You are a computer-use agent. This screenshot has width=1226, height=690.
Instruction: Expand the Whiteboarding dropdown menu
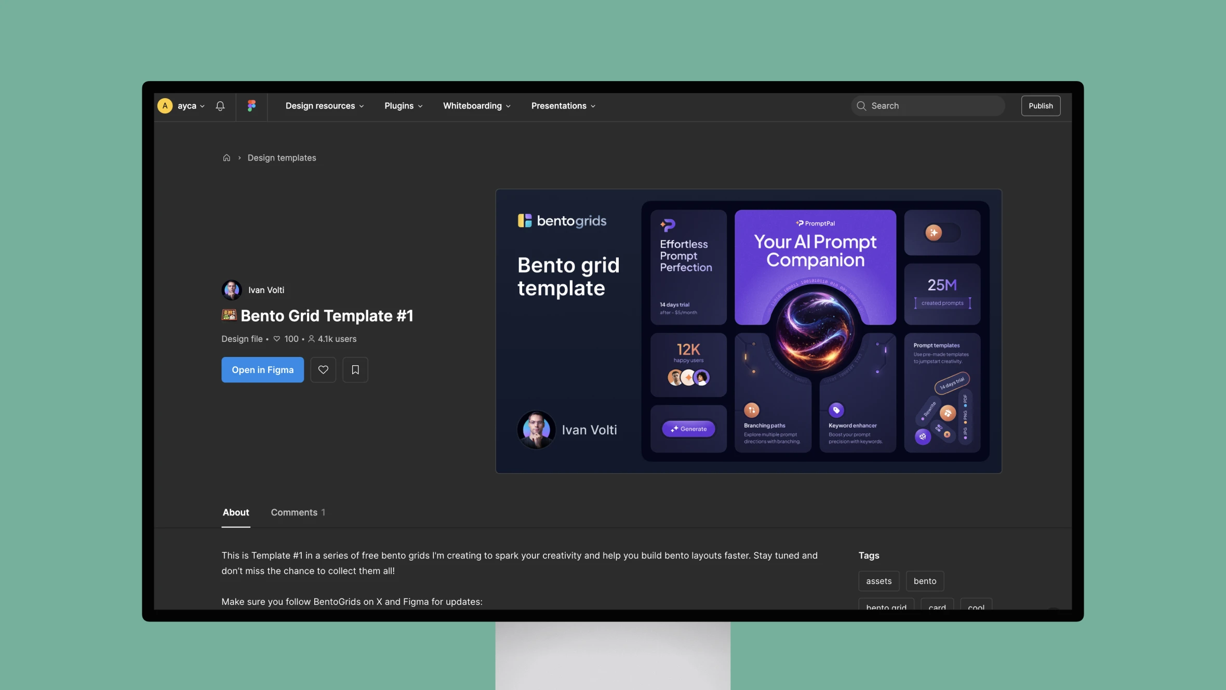(x=476, y=105)
